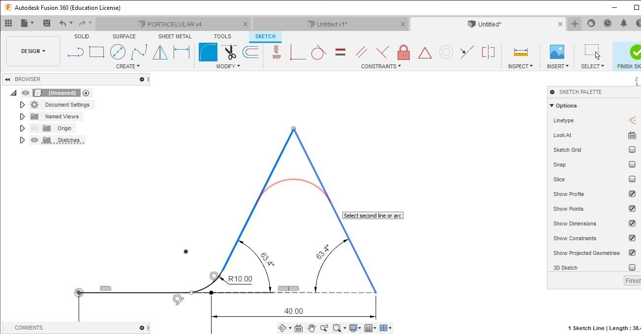The image size is (641, 334).
Task: Uncheck Show Projected Geometries
Action: 632,253
